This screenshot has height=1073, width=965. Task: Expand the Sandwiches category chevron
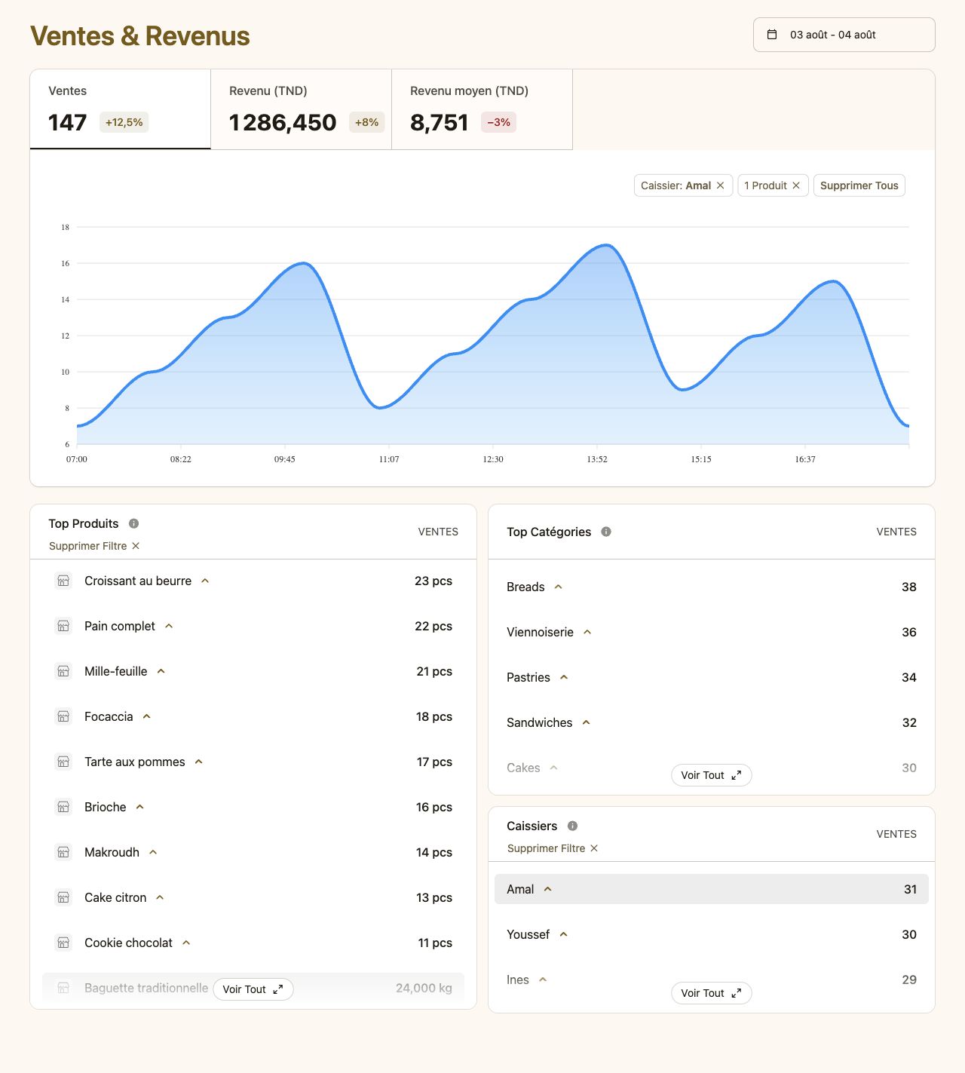tap(587, 722)
